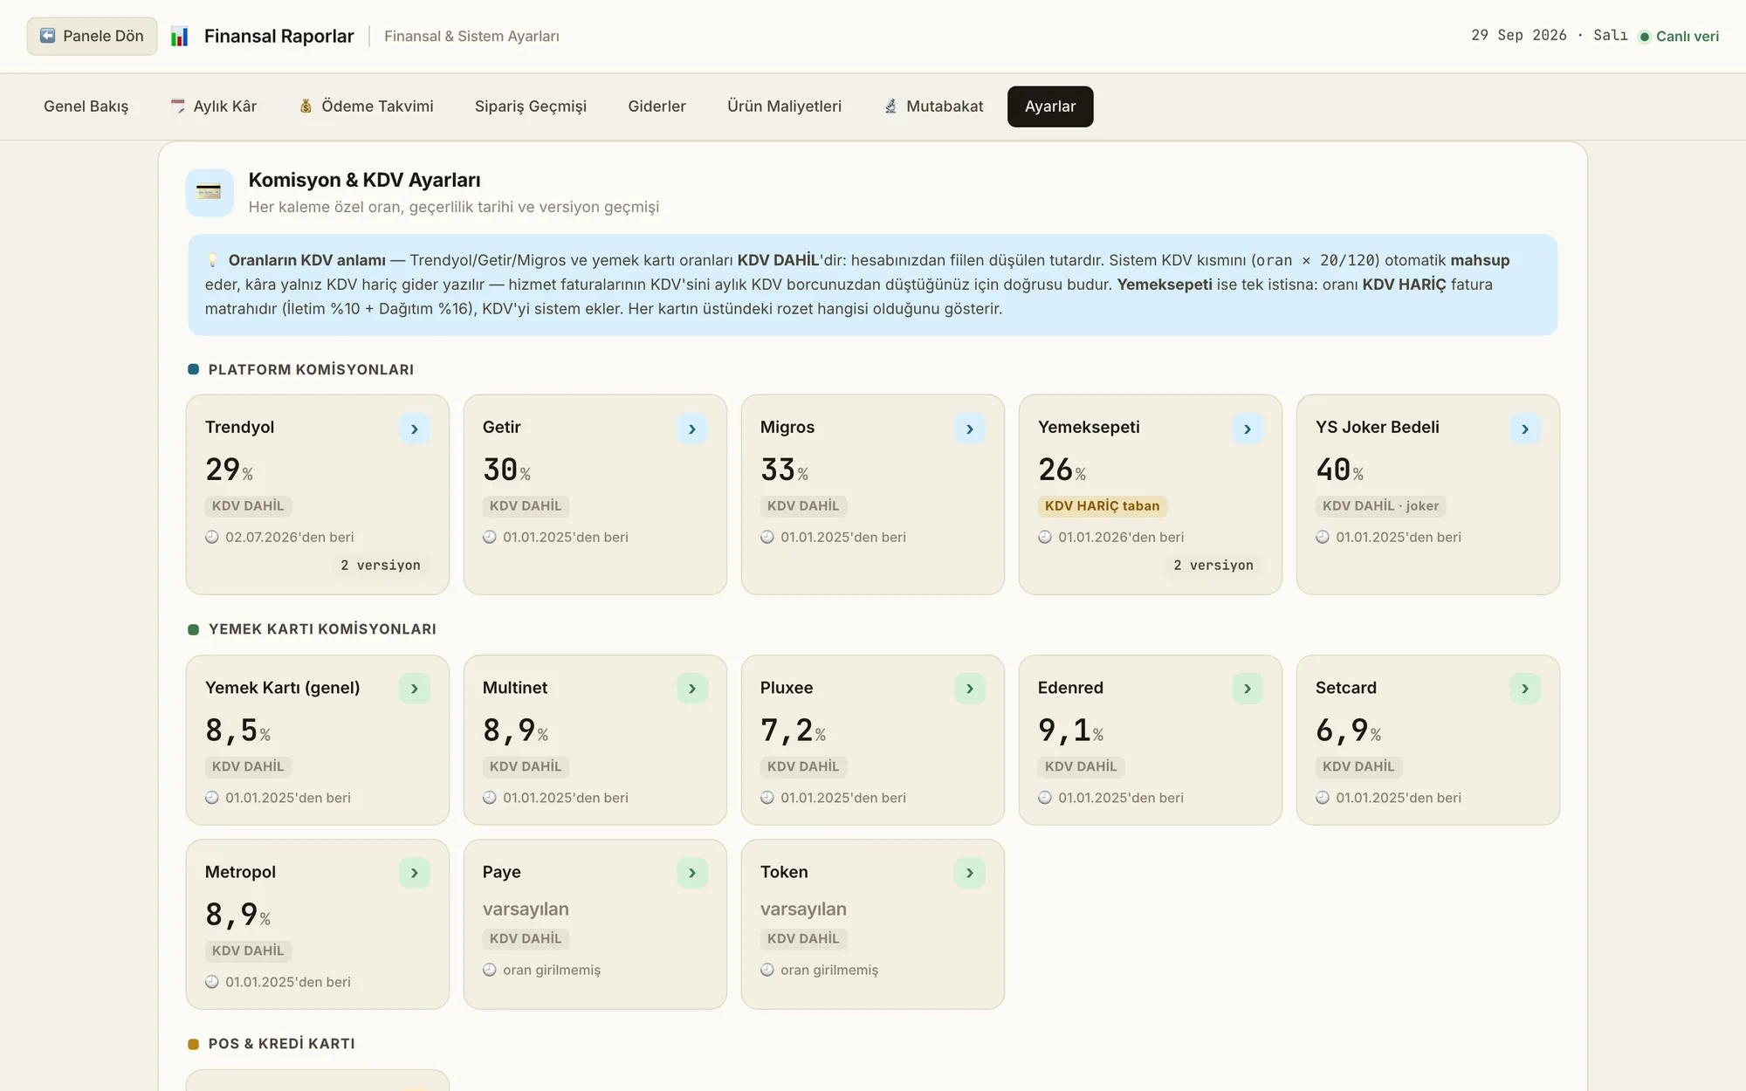Click the KDV DAHİL · joker badge

(1381, 506)
